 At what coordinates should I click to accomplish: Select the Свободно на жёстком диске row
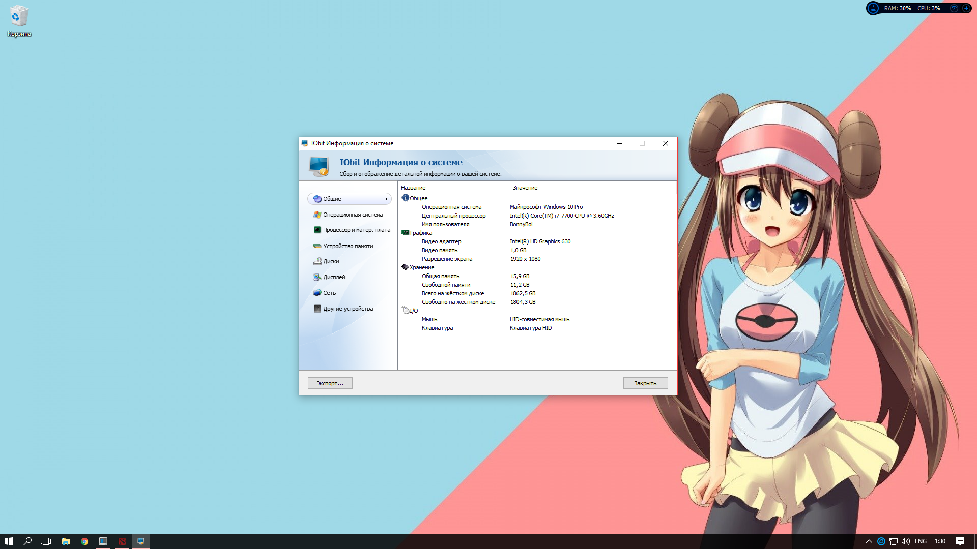[x=537, y=302]
